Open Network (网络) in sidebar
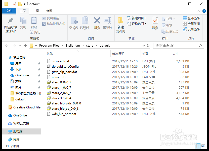 pyautogui.click(x=14, y=139)
